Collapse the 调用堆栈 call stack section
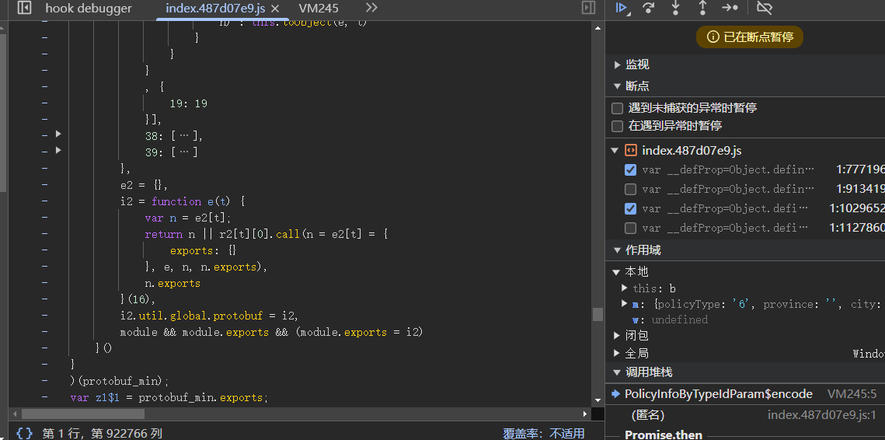 (618, 373)
